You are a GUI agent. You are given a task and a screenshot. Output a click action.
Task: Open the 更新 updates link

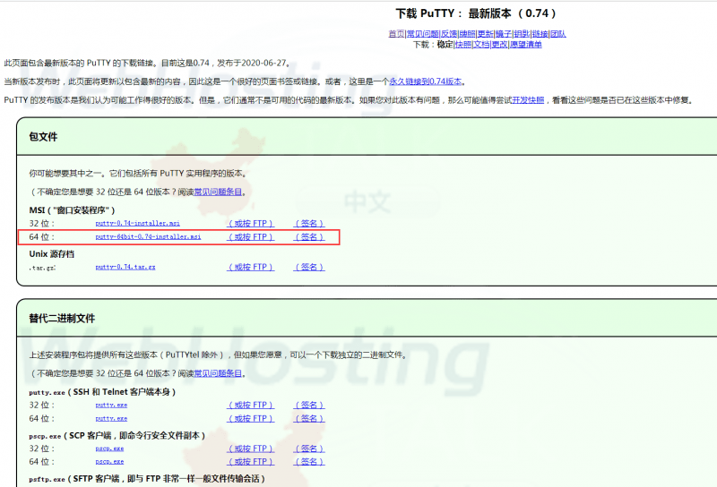coord(485,34)
